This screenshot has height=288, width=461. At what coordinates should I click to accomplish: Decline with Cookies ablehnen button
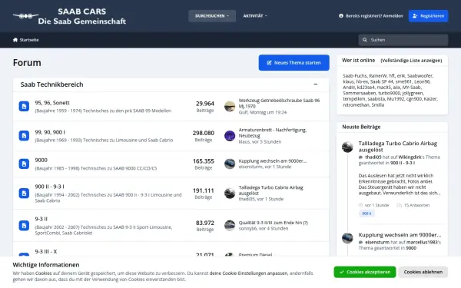(423, 272)
